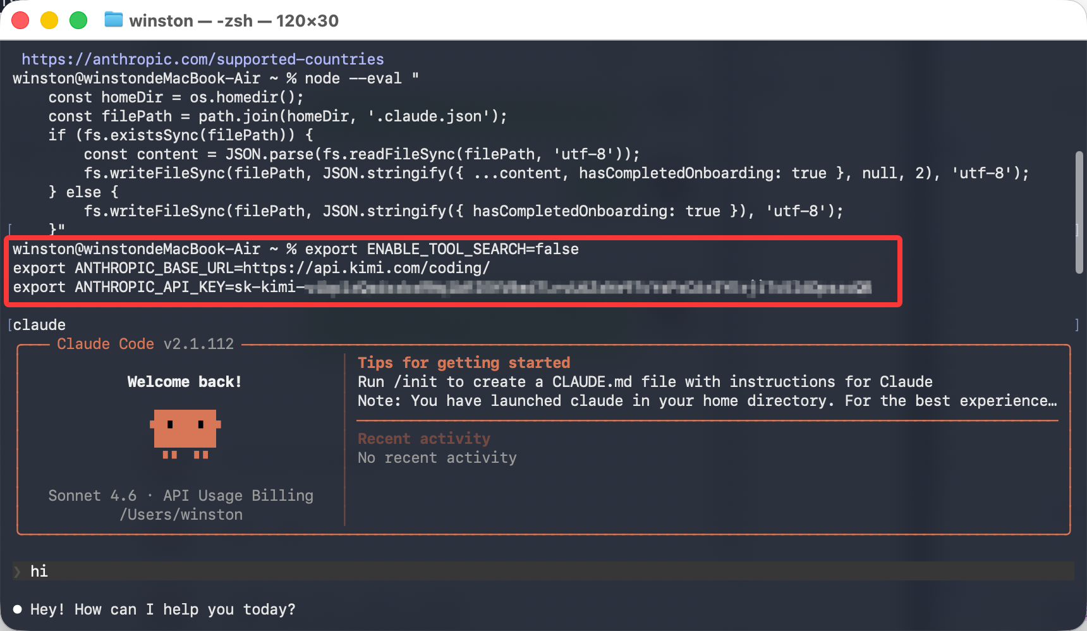Click the "} else {" line
The height and width of the screenshot is (631, 1087).
(x=83, y=192)
